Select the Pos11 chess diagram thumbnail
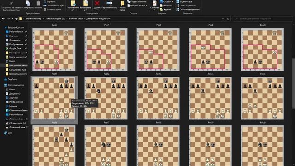Image resolution: width=295 pixels, height=166 pixels. tap(54, 98)
